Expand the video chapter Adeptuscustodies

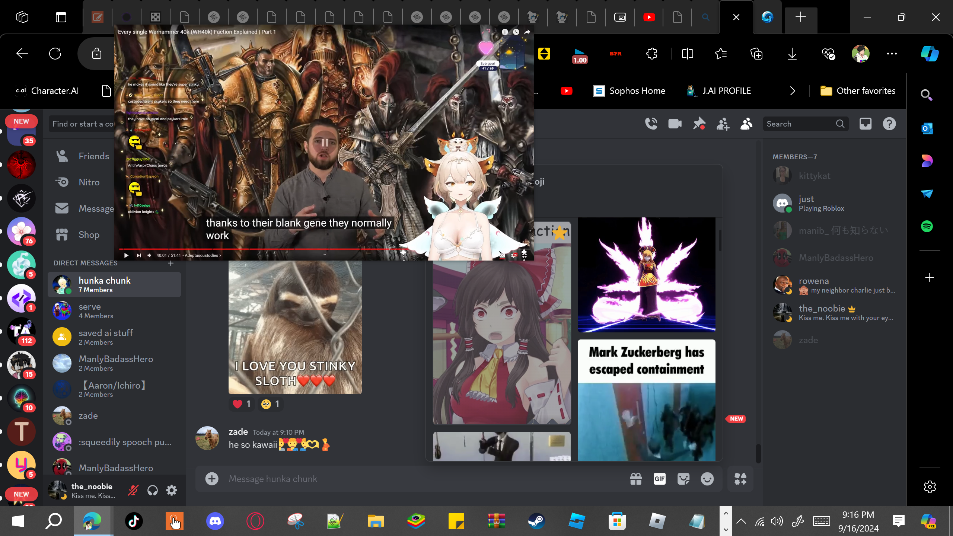pos(203,255)
